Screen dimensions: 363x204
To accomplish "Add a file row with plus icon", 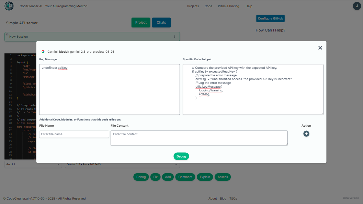I will 306,133.
